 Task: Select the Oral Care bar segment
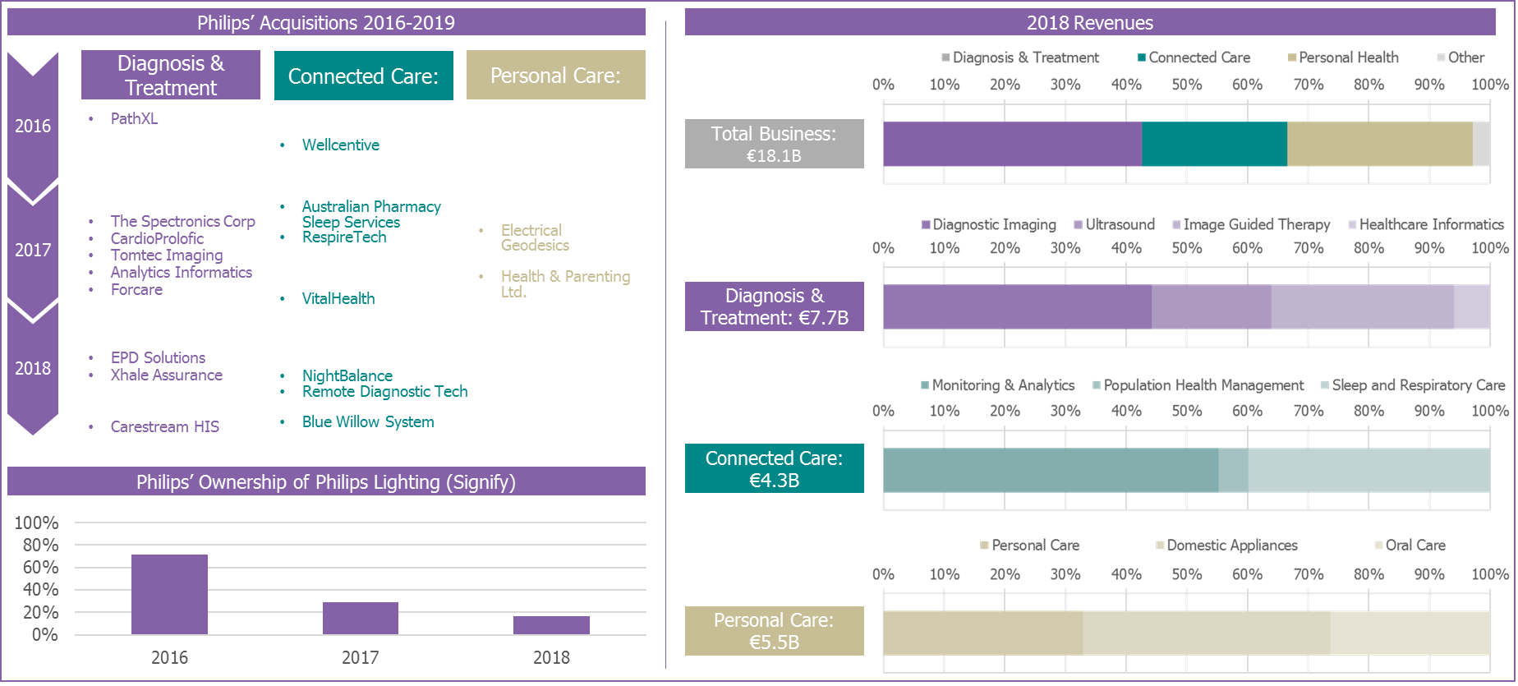click(x=1410, y=633)
